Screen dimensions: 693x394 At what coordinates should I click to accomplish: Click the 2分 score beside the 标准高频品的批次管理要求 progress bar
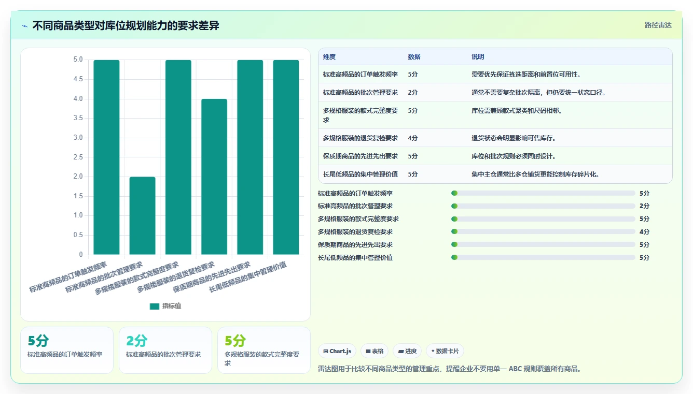[x=644, y=206]
